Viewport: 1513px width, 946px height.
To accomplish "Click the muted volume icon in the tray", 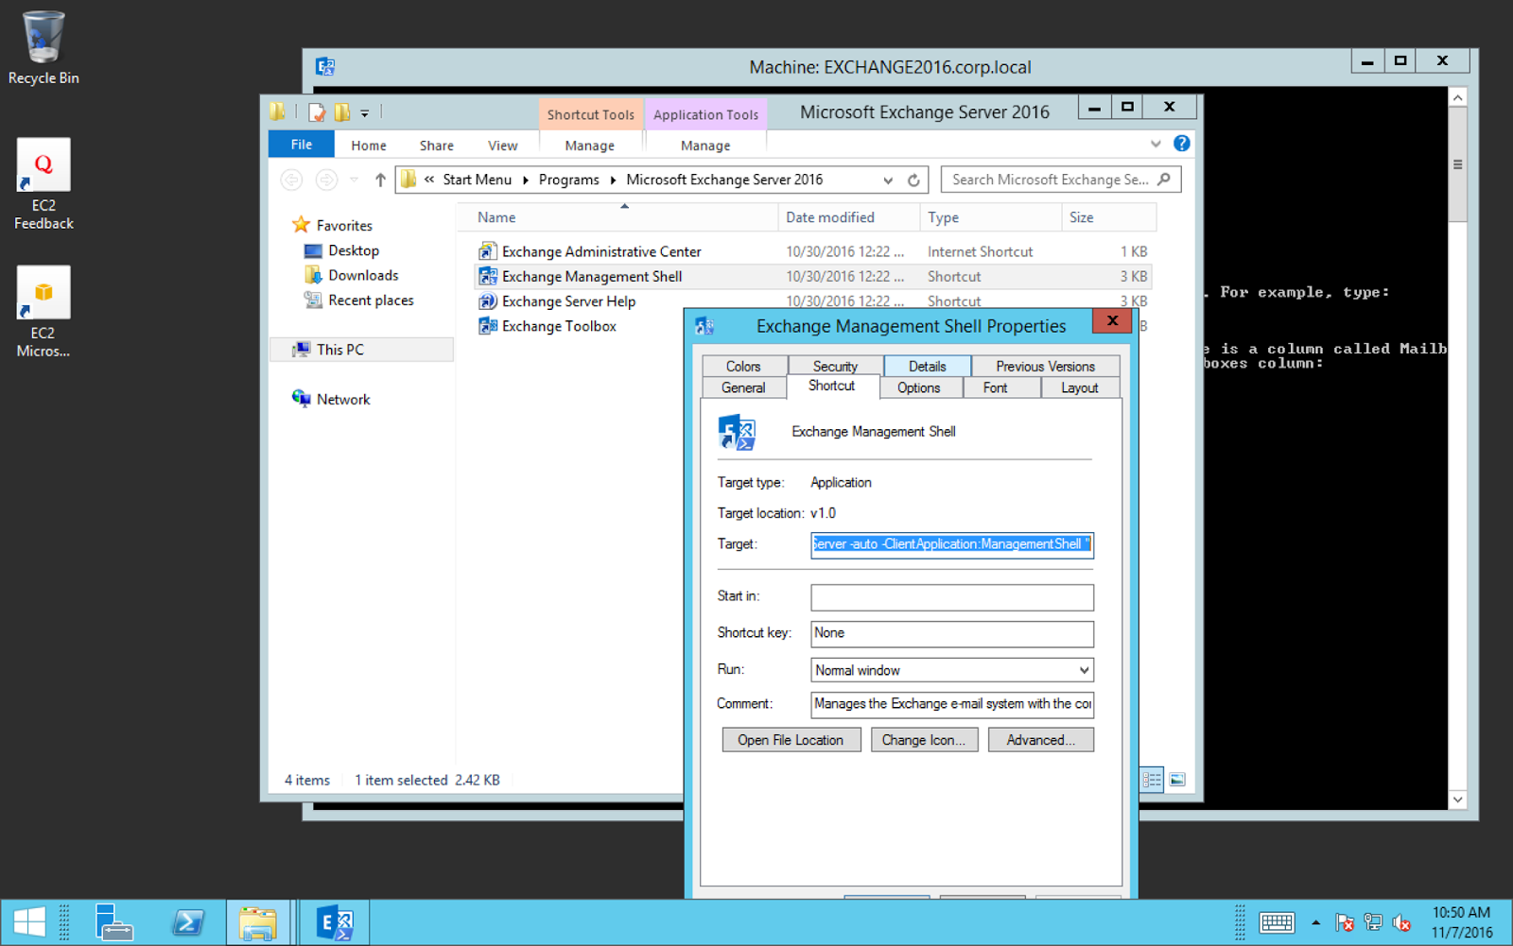I will pos(1402,921).
